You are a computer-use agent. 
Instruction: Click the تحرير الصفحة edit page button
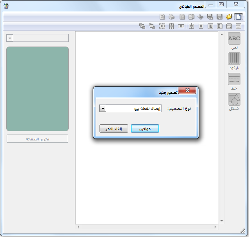click(37, 139)
